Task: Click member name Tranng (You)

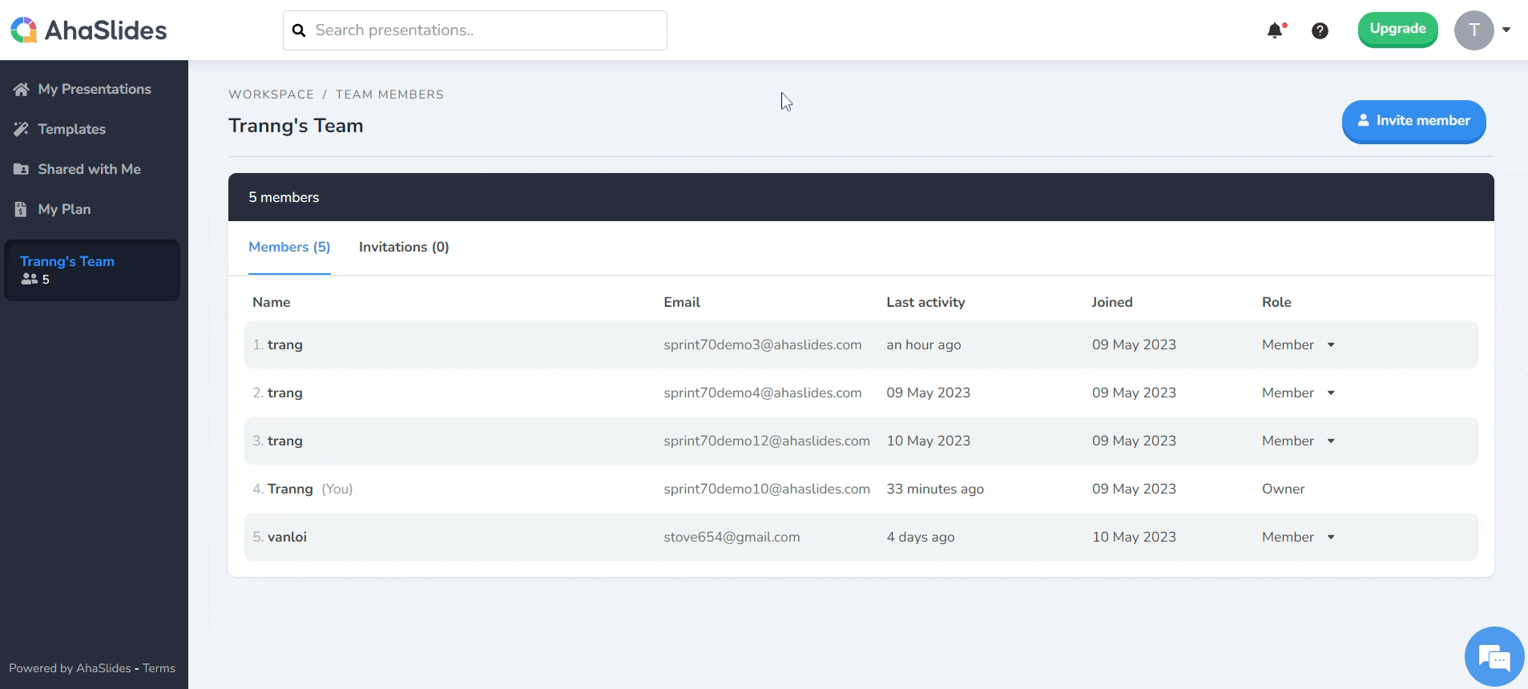Action: pos(310,489)
